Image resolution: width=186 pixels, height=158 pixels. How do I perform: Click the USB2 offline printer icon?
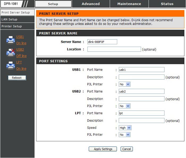(11, 52)
